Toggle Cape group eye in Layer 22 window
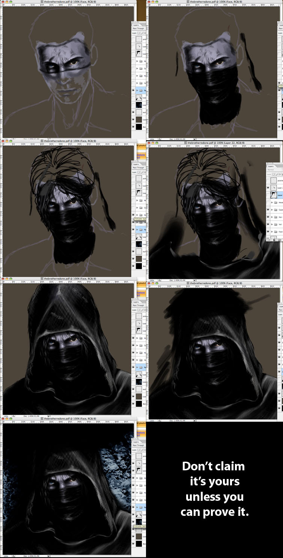 268,210
